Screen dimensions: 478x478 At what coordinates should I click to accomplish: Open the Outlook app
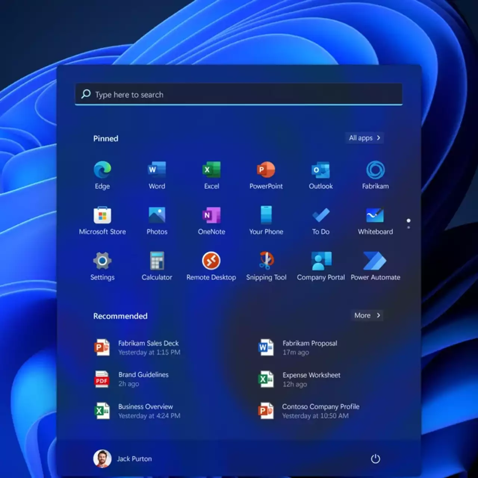click(321, 175)
